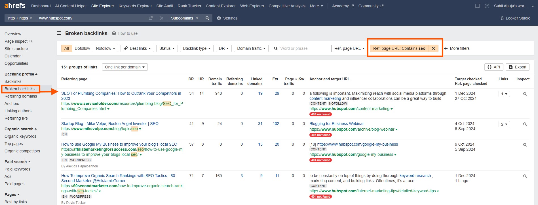Open Ref. page URL search scope dropdown
The height and width of the screenshot is (205, 538).
tap(349, 48)
